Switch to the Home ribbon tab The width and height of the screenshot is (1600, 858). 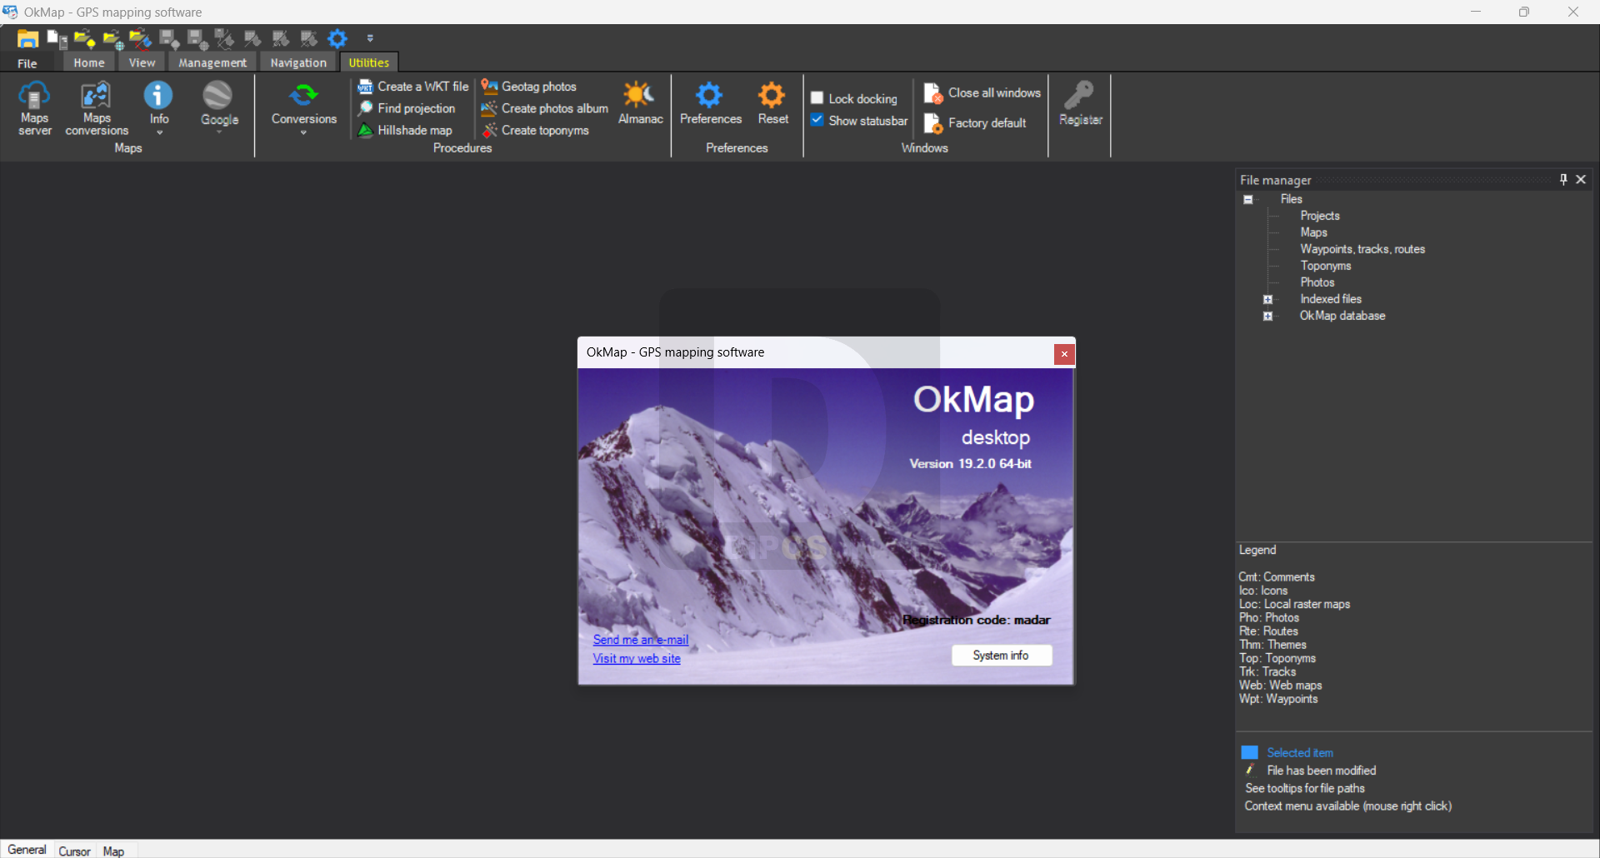(89, 62)
